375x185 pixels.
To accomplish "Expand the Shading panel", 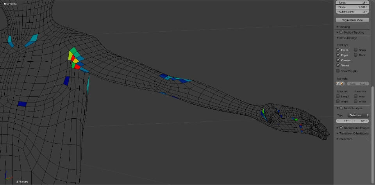I will pyautogui.click(x=337, y=27).
